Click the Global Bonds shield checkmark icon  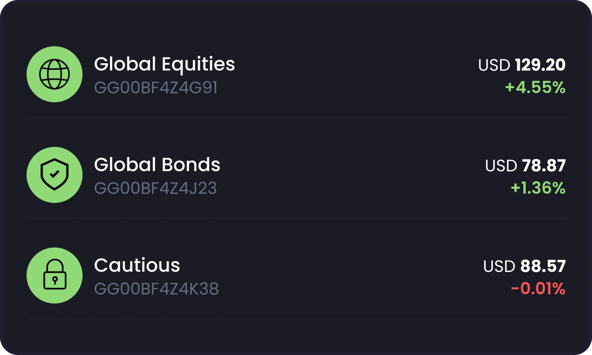pos(54,174)
